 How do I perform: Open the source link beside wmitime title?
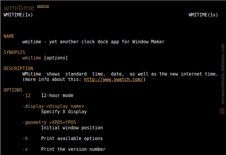[x=43, y=6]
